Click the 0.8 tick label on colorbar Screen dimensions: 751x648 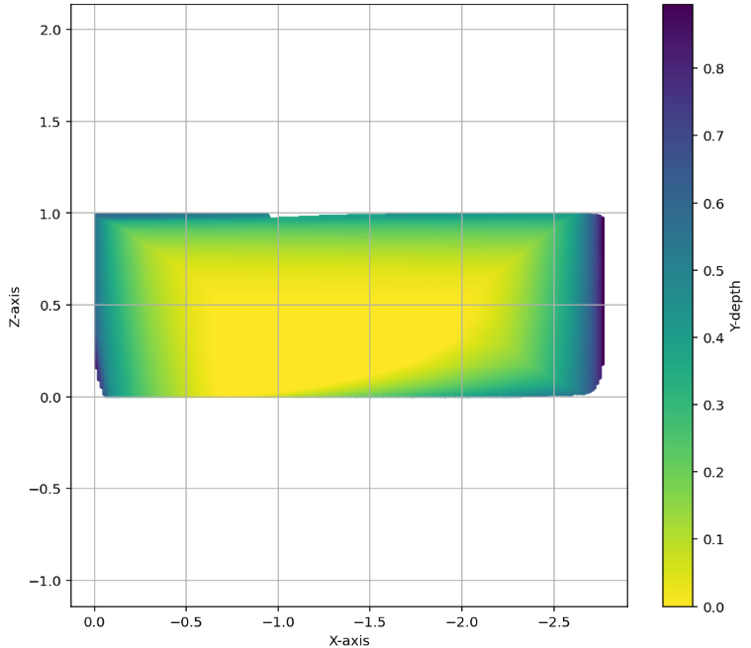(714, 69)
